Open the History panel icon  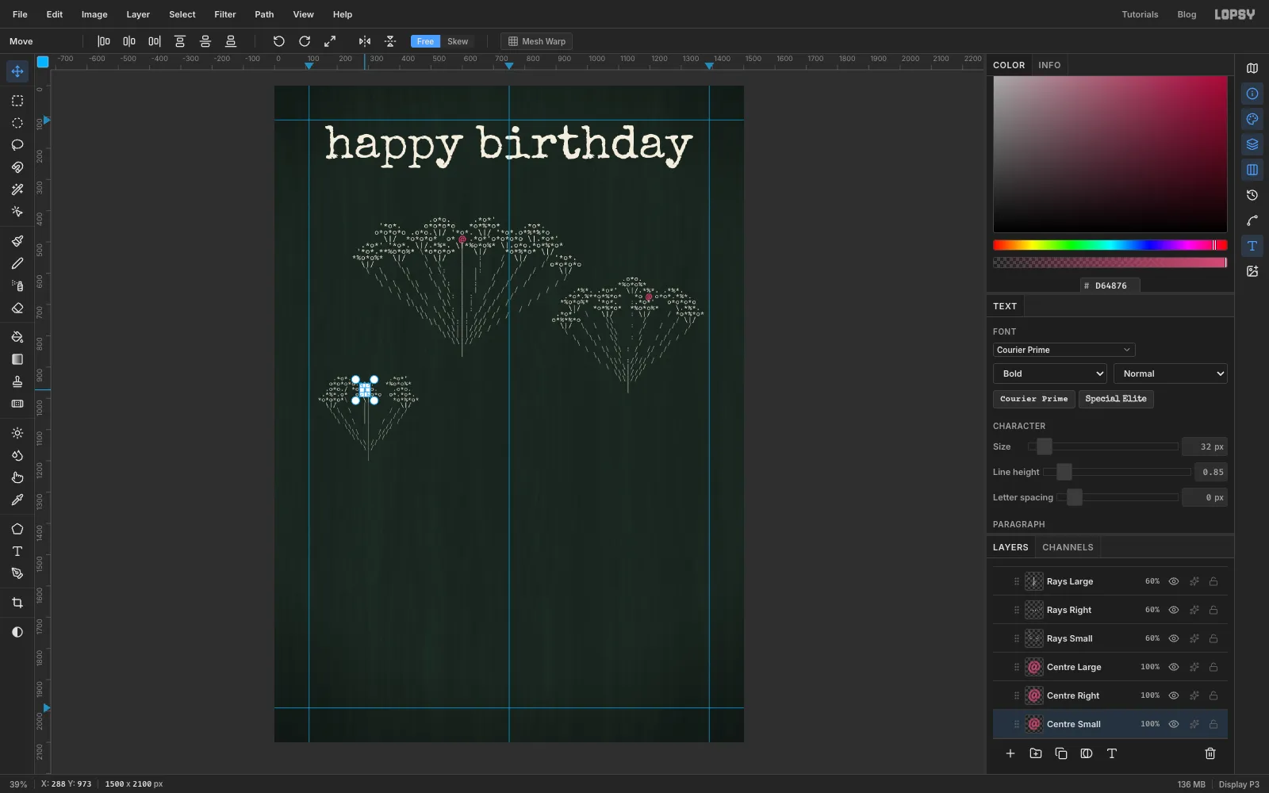tap(1252, 195)
